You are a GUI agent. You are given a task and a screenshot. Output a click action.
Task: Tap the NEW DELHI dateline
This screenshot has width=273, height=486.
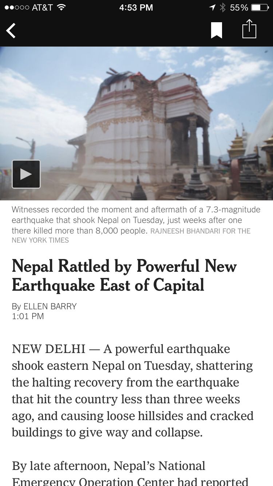[48, 349]
